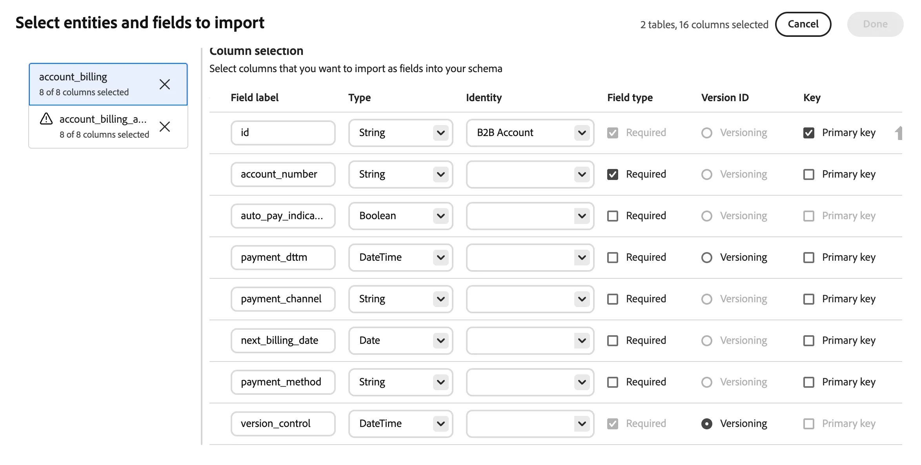Check Primary key for payment_channel
921x465 pixels.
(x=809, y=299)
